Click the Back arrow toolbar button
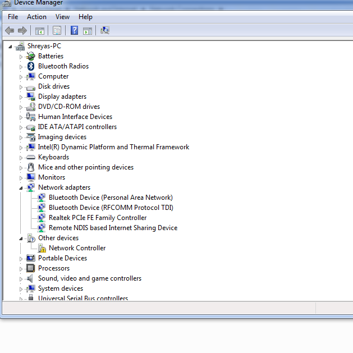This screenshot has width=353, height=353. tap(10, 30)
